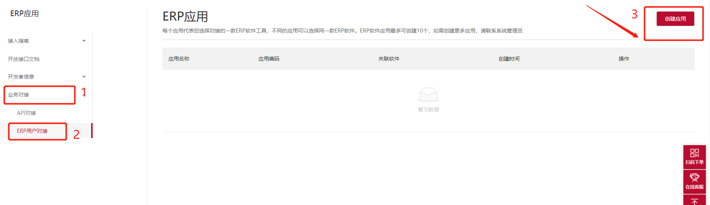Open 开放接口文档 menu item
This screenshot has width=710, height=205.
point(24,59)
